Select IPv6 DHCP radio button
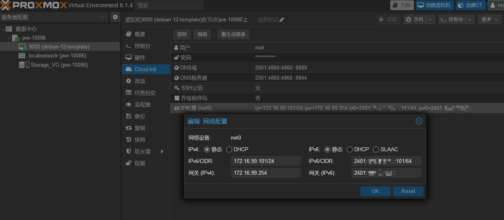The height and width of the screenshot is (220, 504). point(350,149)
